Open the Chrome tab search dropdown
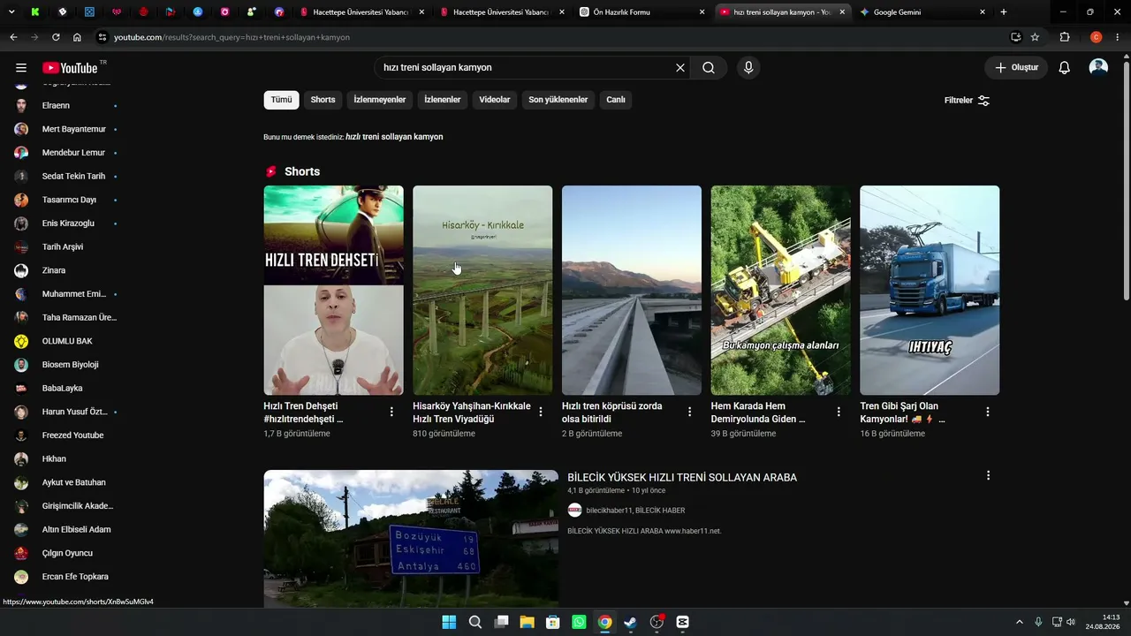 click(11, 12)
